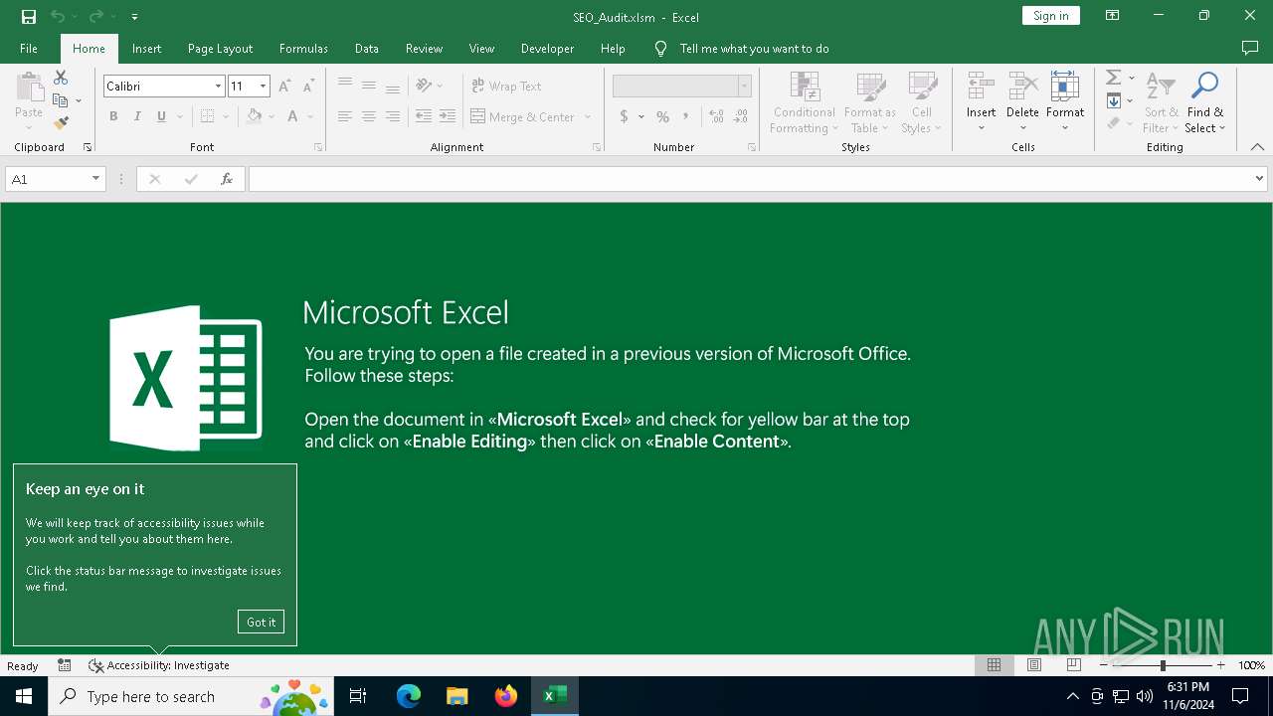Select the Format Painter brush
Image resolution: width=1273 pixels, height=716 pixels.
pos(61,123)
